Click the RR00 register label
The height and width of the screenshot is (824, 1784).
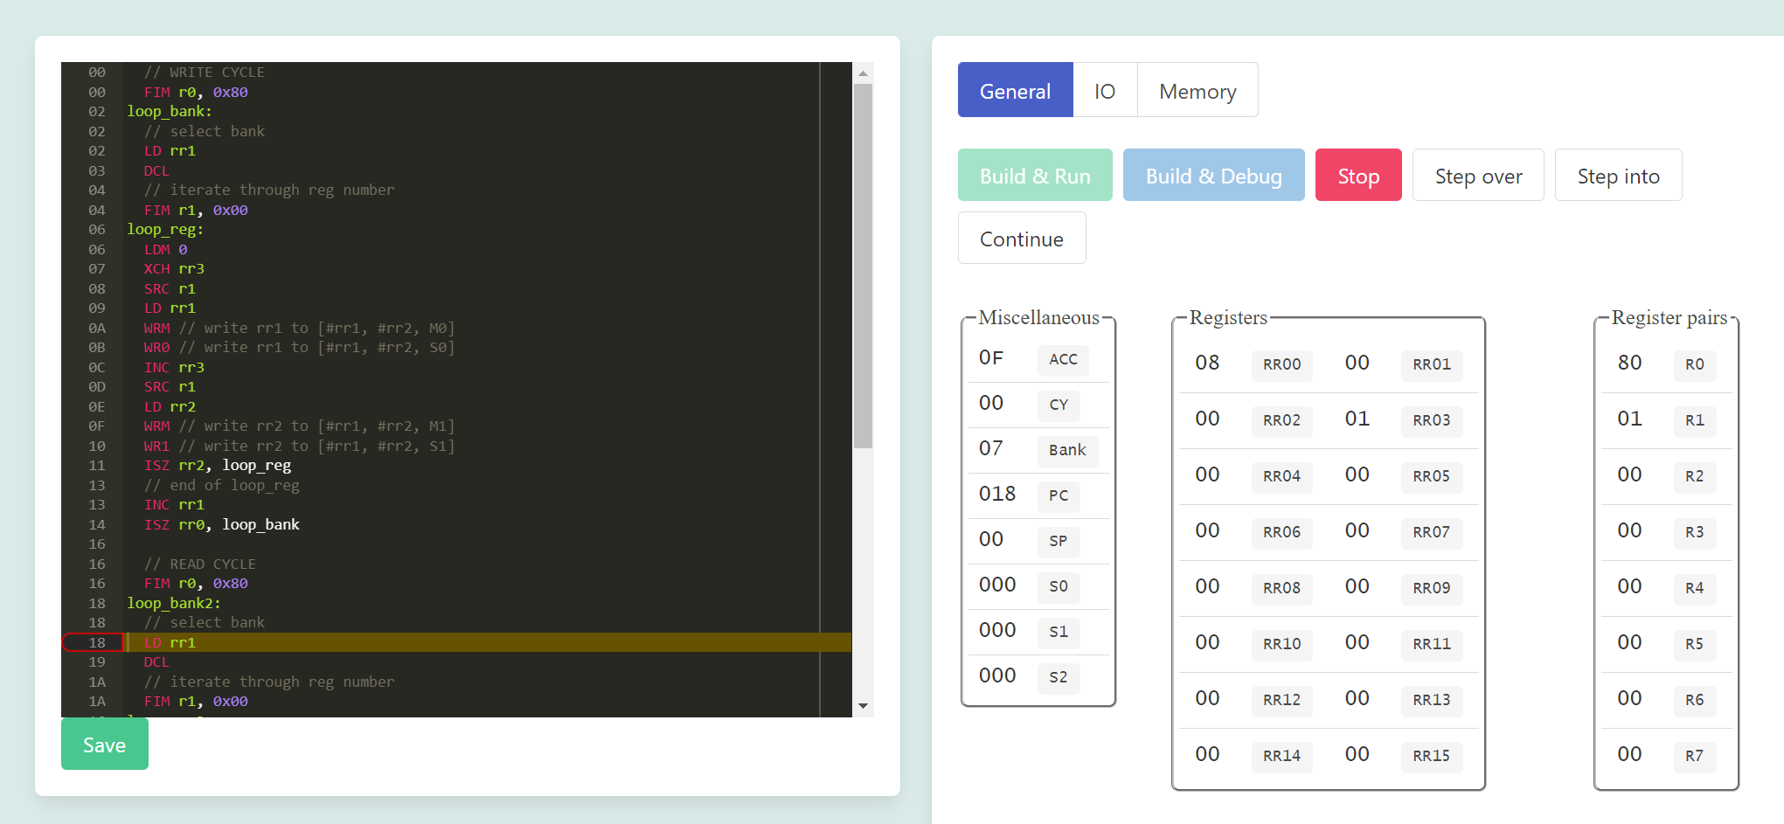click(1281, 364)
